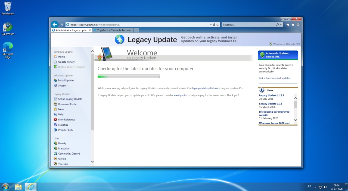Click the Install Updates icon

[x=55, y=80]
